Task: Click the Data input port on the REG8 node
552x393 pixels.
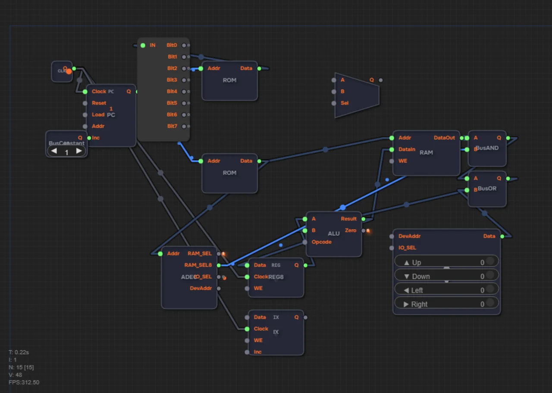Action: [x=247, y=265]
